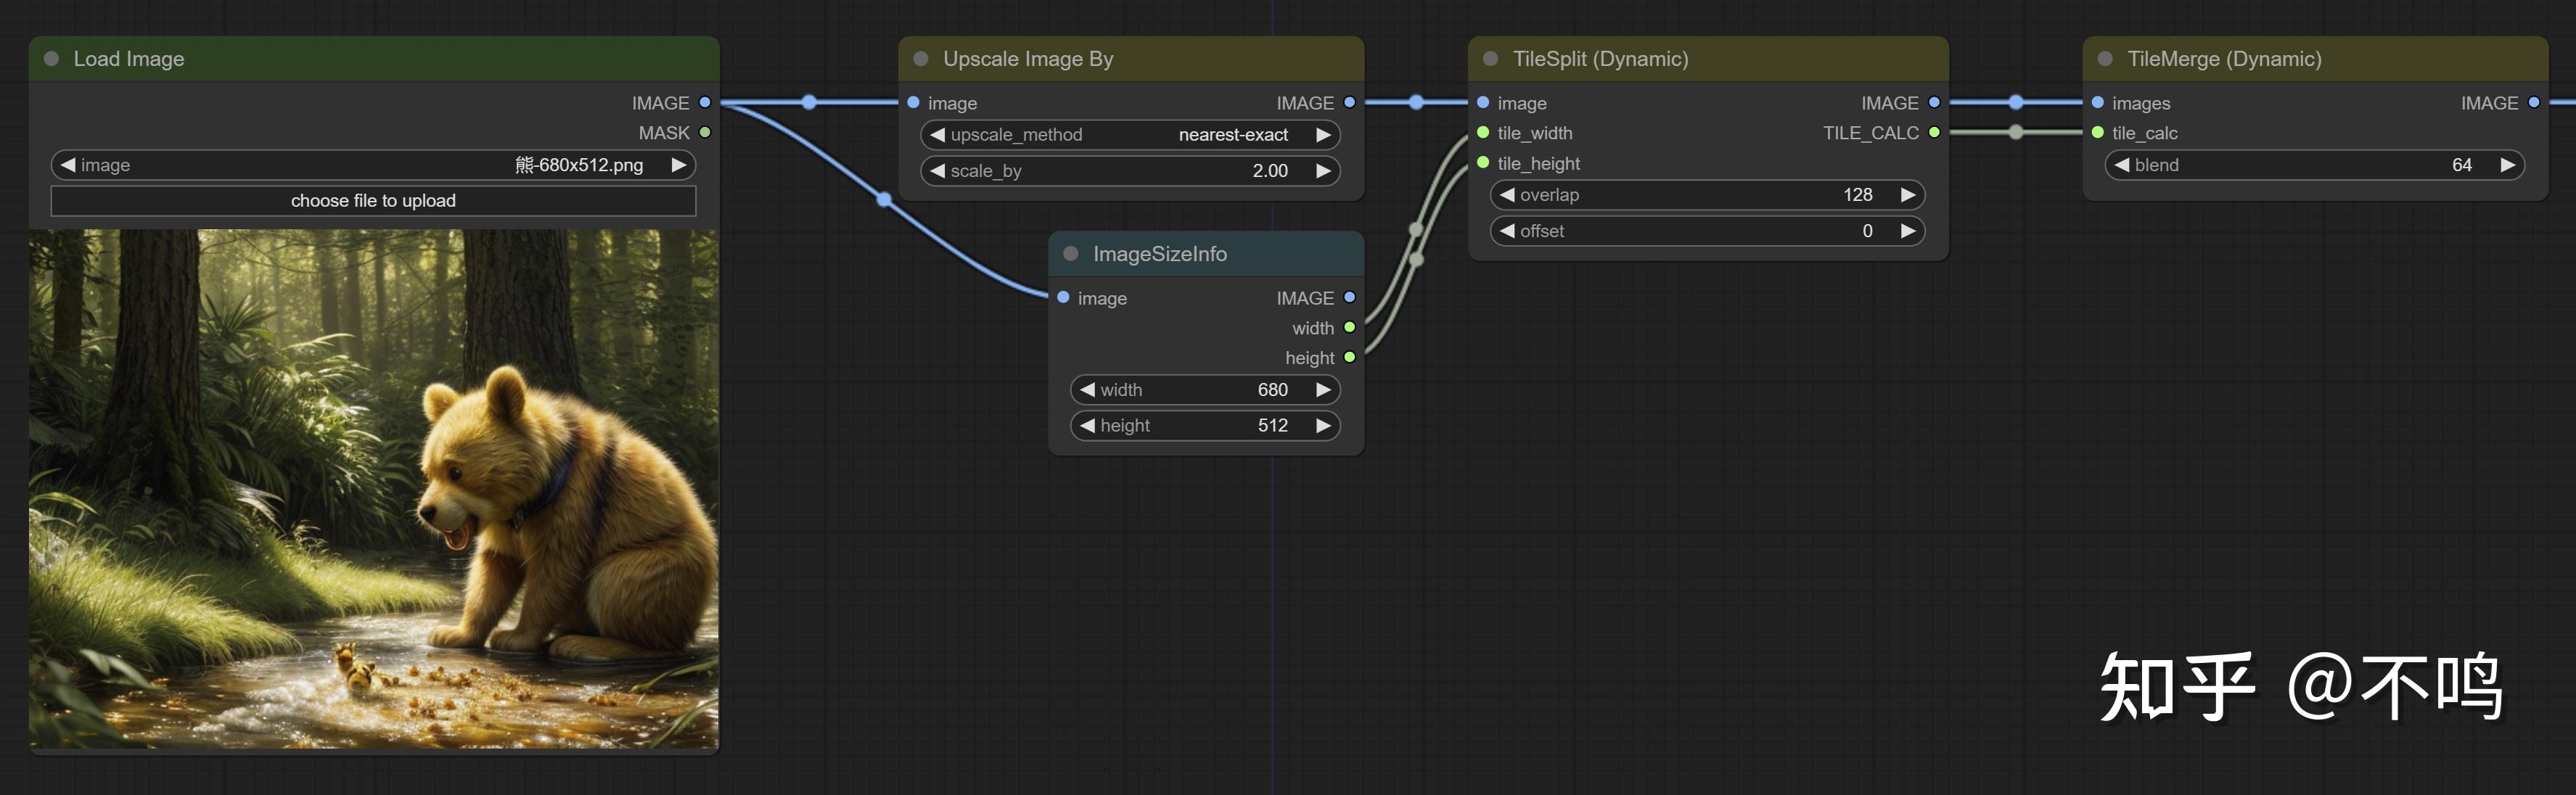Click the Load Image IMAGE output socket
Image resolution: width=2576 pixels, height=795 pixels.
[x=705, y=102]
